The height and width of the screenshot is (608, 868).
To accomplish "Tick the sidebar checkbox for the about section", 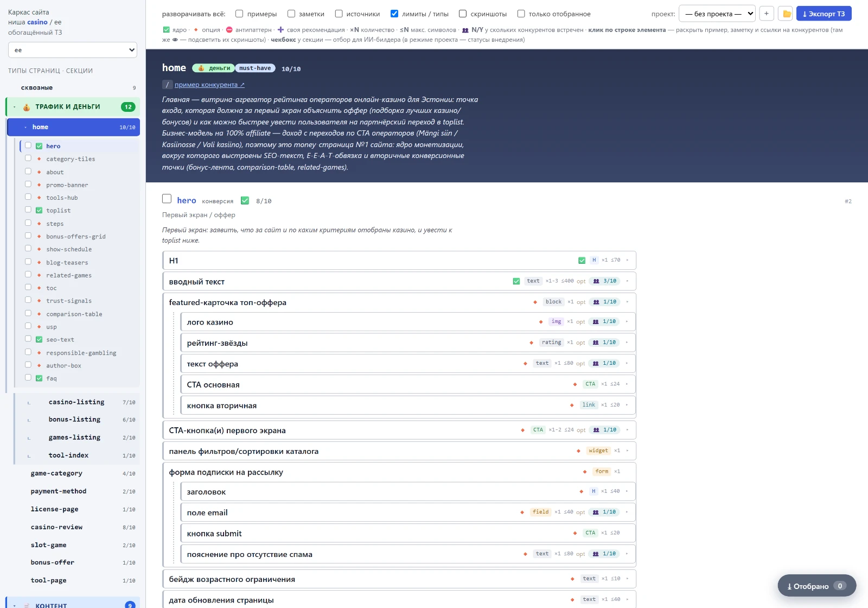I will pos(28,172).
